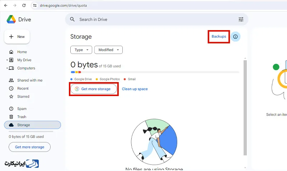Click the My Drive icon
Screen dimensions: 287x171
click(x=11, y=60)
